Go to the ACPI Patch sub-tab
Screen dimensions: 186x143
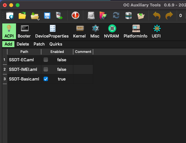coord(39,44)
